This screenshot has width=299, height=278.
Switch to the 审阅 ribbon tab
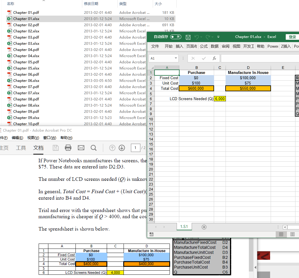[x=225, y=46]
